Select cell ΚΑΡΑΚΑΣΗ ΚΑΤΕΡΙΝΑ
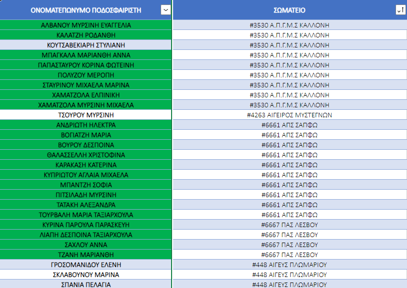The width and height of the screenshot is (407, 288). coord(86,165)
